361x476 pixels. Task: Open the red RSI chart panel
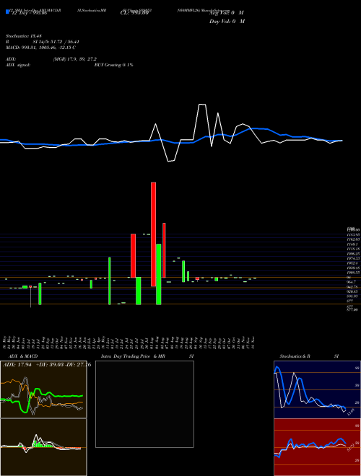pos(317,447)
